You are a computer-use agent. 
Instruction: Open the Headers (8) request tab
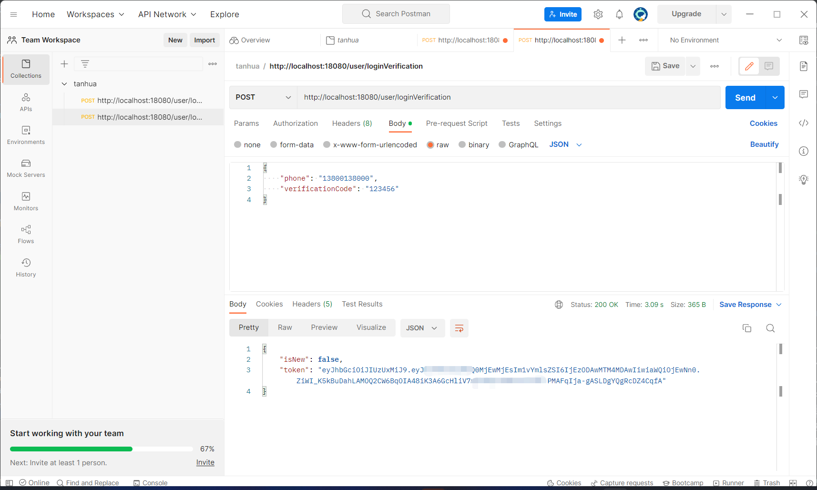[x=352, y=123]
